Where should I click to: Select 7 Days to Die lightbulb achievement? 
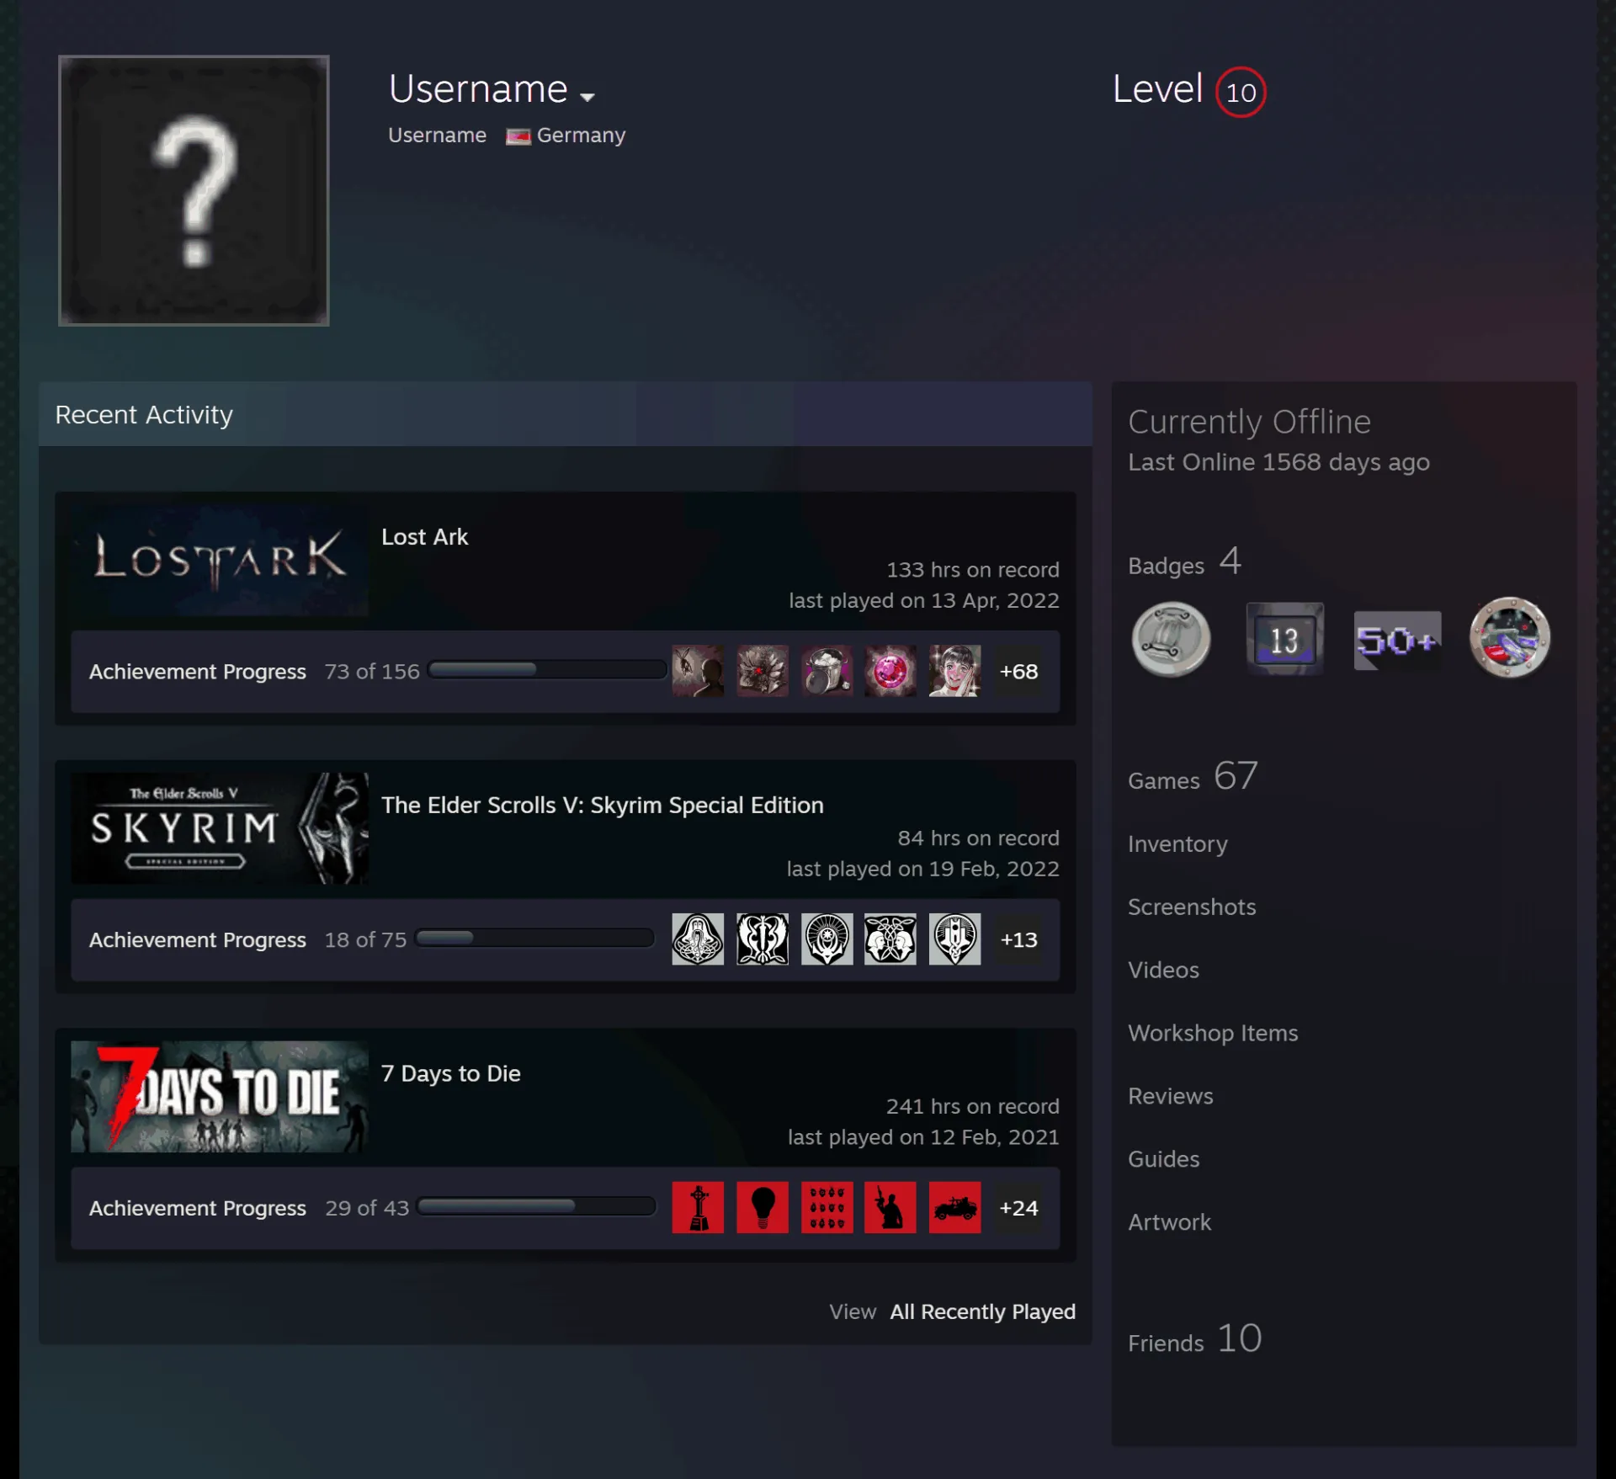[763, 1208]
